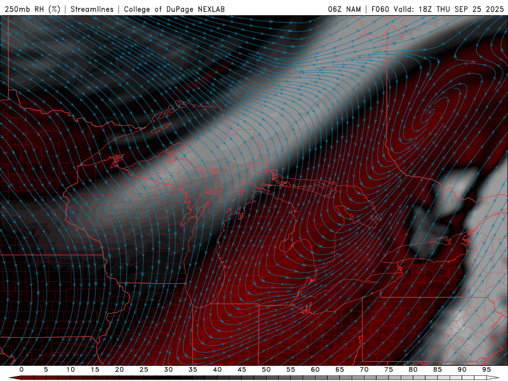Click the "40" value on the color scale

click(x=217, y=370)
